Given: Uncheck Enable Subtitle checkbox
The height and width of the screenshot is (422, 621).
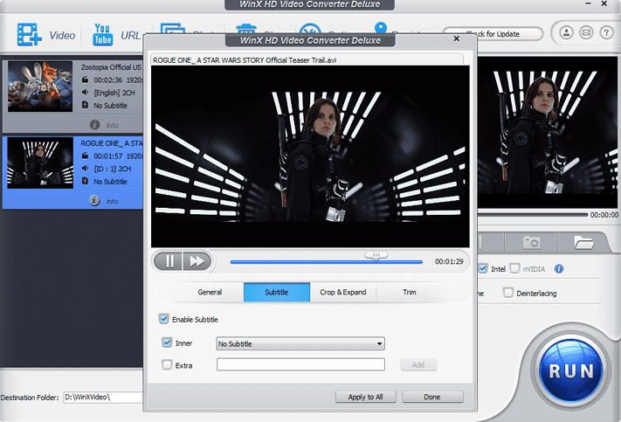Looking at the screenshot, I should click(164, 319).
